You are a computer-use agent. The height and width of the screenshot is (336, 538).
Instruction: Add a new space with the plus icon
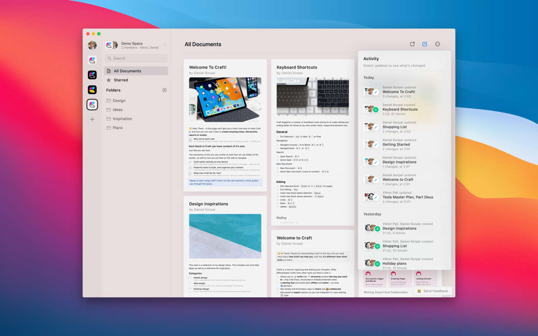coord(92,119)
